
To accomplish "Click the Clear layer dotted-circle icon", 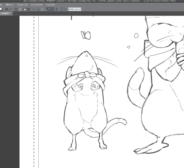I will click(16, 9).
